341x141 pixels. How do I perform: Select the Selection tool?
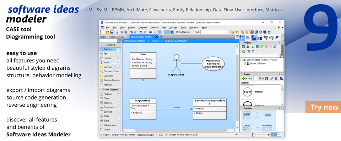(110, 49)
